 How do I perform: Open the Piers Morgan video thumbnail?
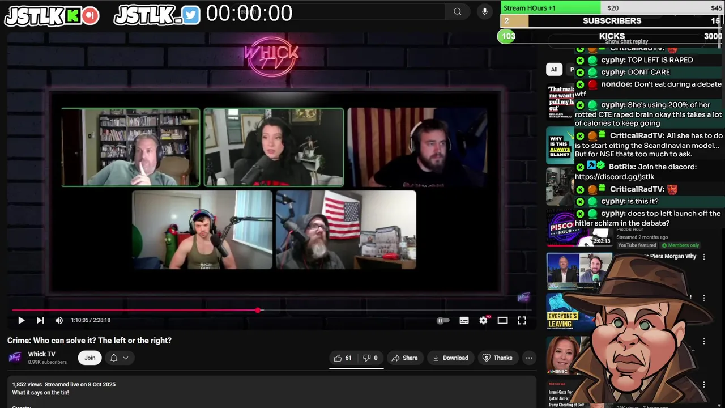pyautogui.click(x=579, y=271)
